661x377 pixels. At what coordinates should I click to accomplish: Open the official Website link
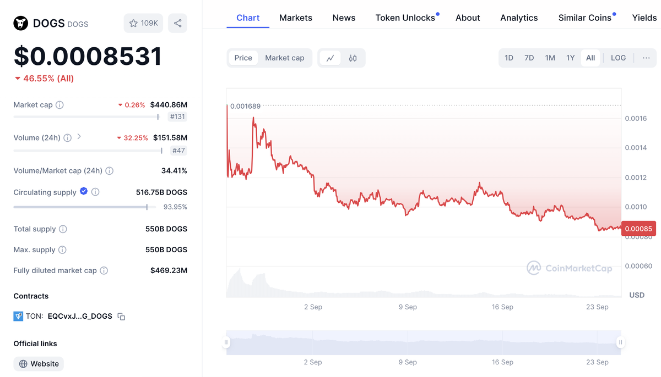[x=39, y=364]
